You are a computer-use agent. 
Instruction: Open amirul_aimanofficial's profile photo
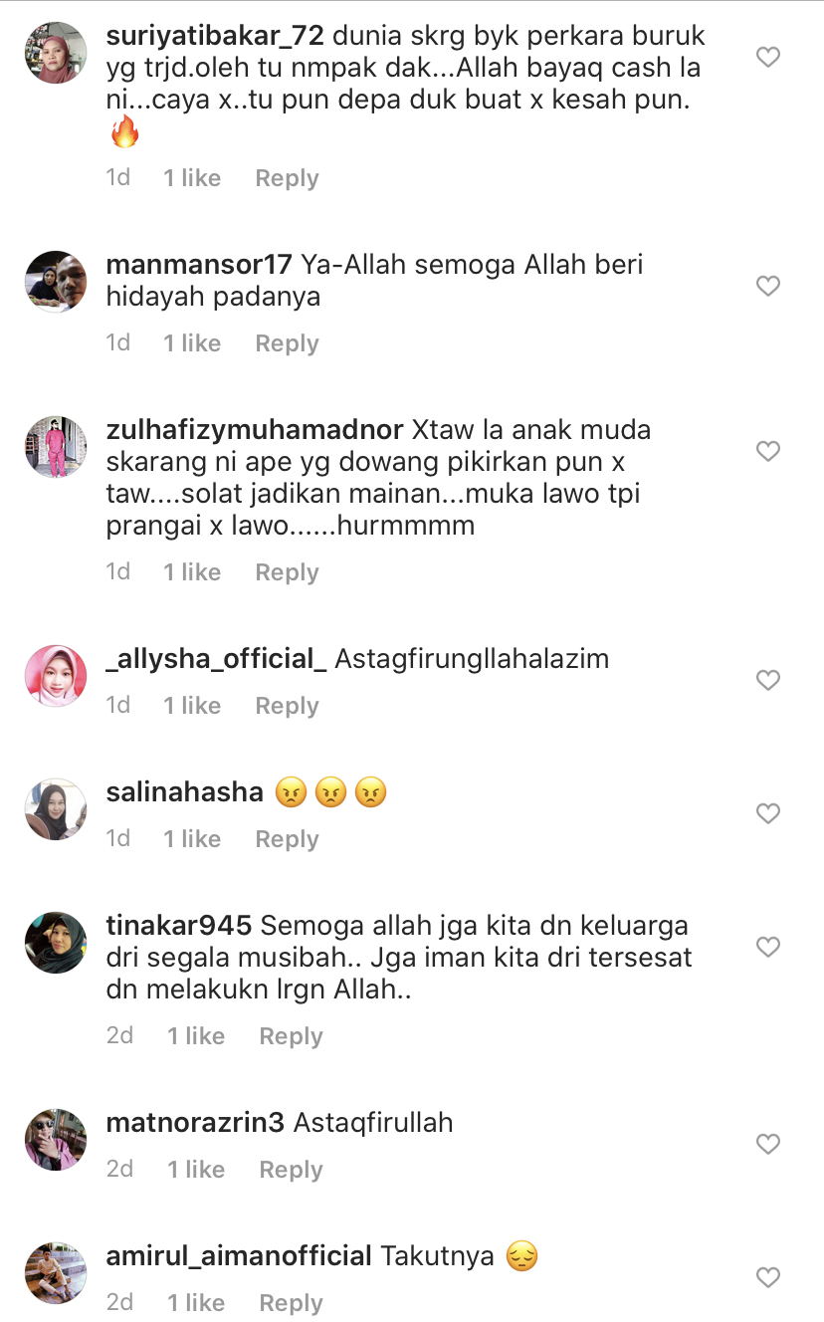[56, 1273]
